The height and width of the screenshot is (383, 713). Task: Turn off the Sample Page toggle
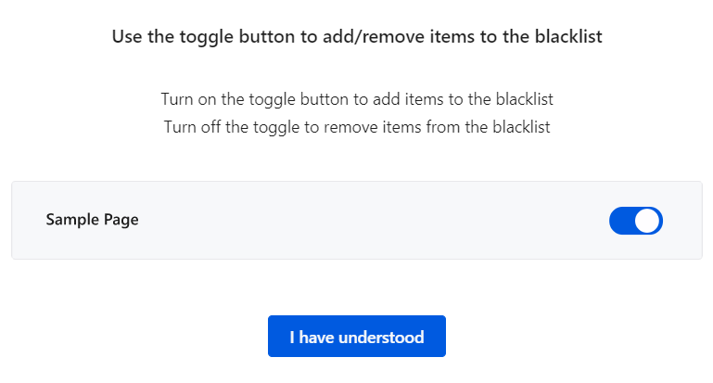pos(635,221)
